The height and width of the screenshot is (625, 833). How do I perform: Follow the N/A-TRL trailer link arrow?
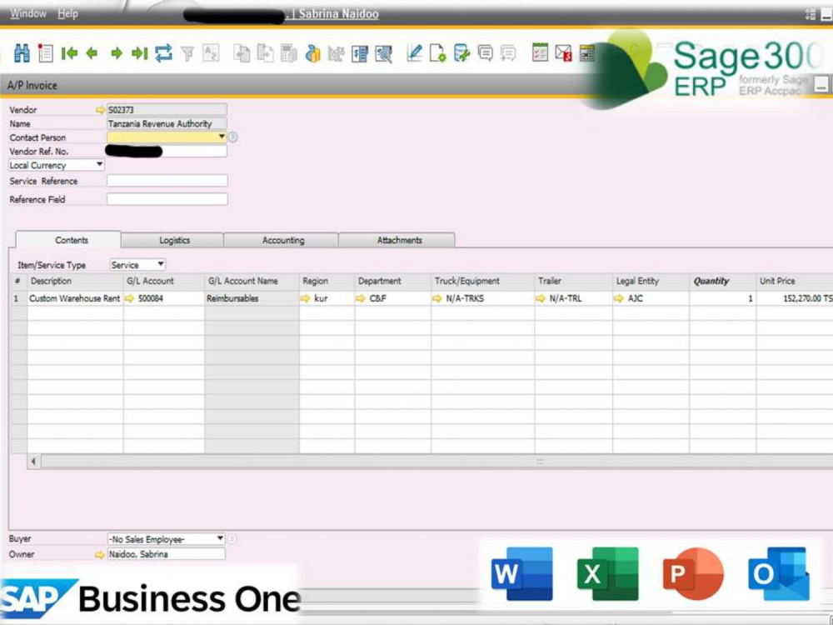[x=541, y=298]
